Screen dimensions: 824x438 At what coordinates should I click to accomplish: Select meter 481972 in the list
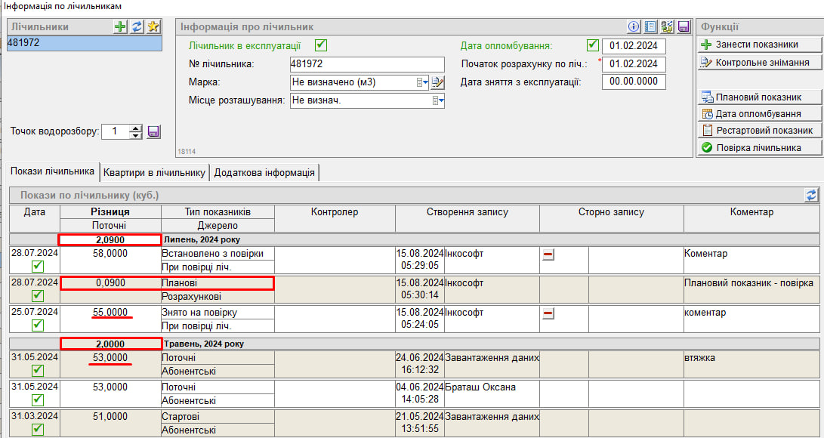84,43
